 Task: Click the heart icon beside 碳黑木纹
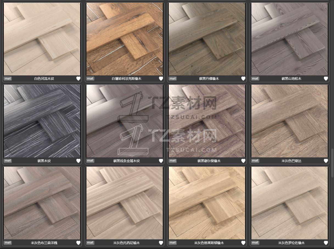[x=78, y=161]
